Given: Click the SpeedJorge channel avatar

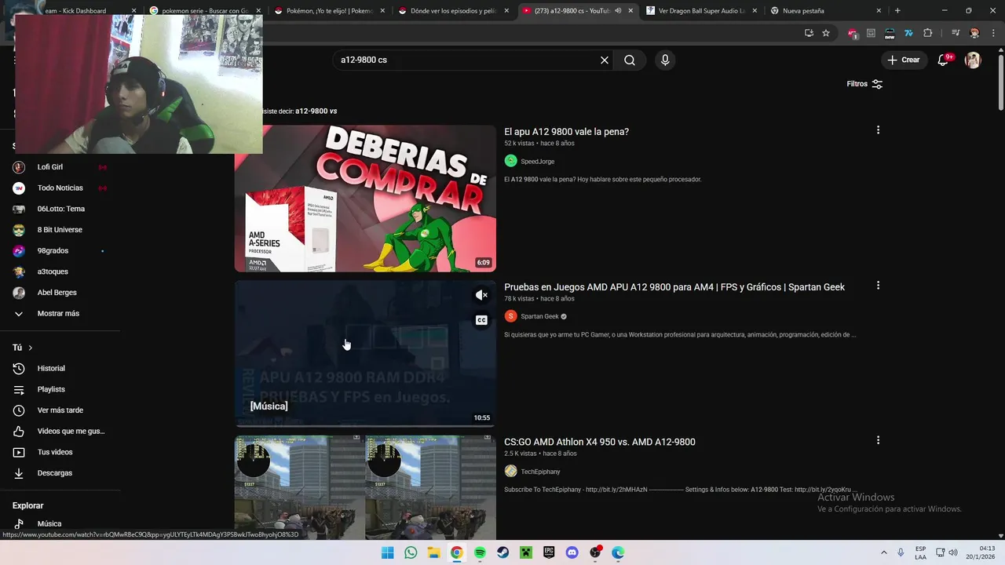Looking at the screenshot, I should [511, 161].
